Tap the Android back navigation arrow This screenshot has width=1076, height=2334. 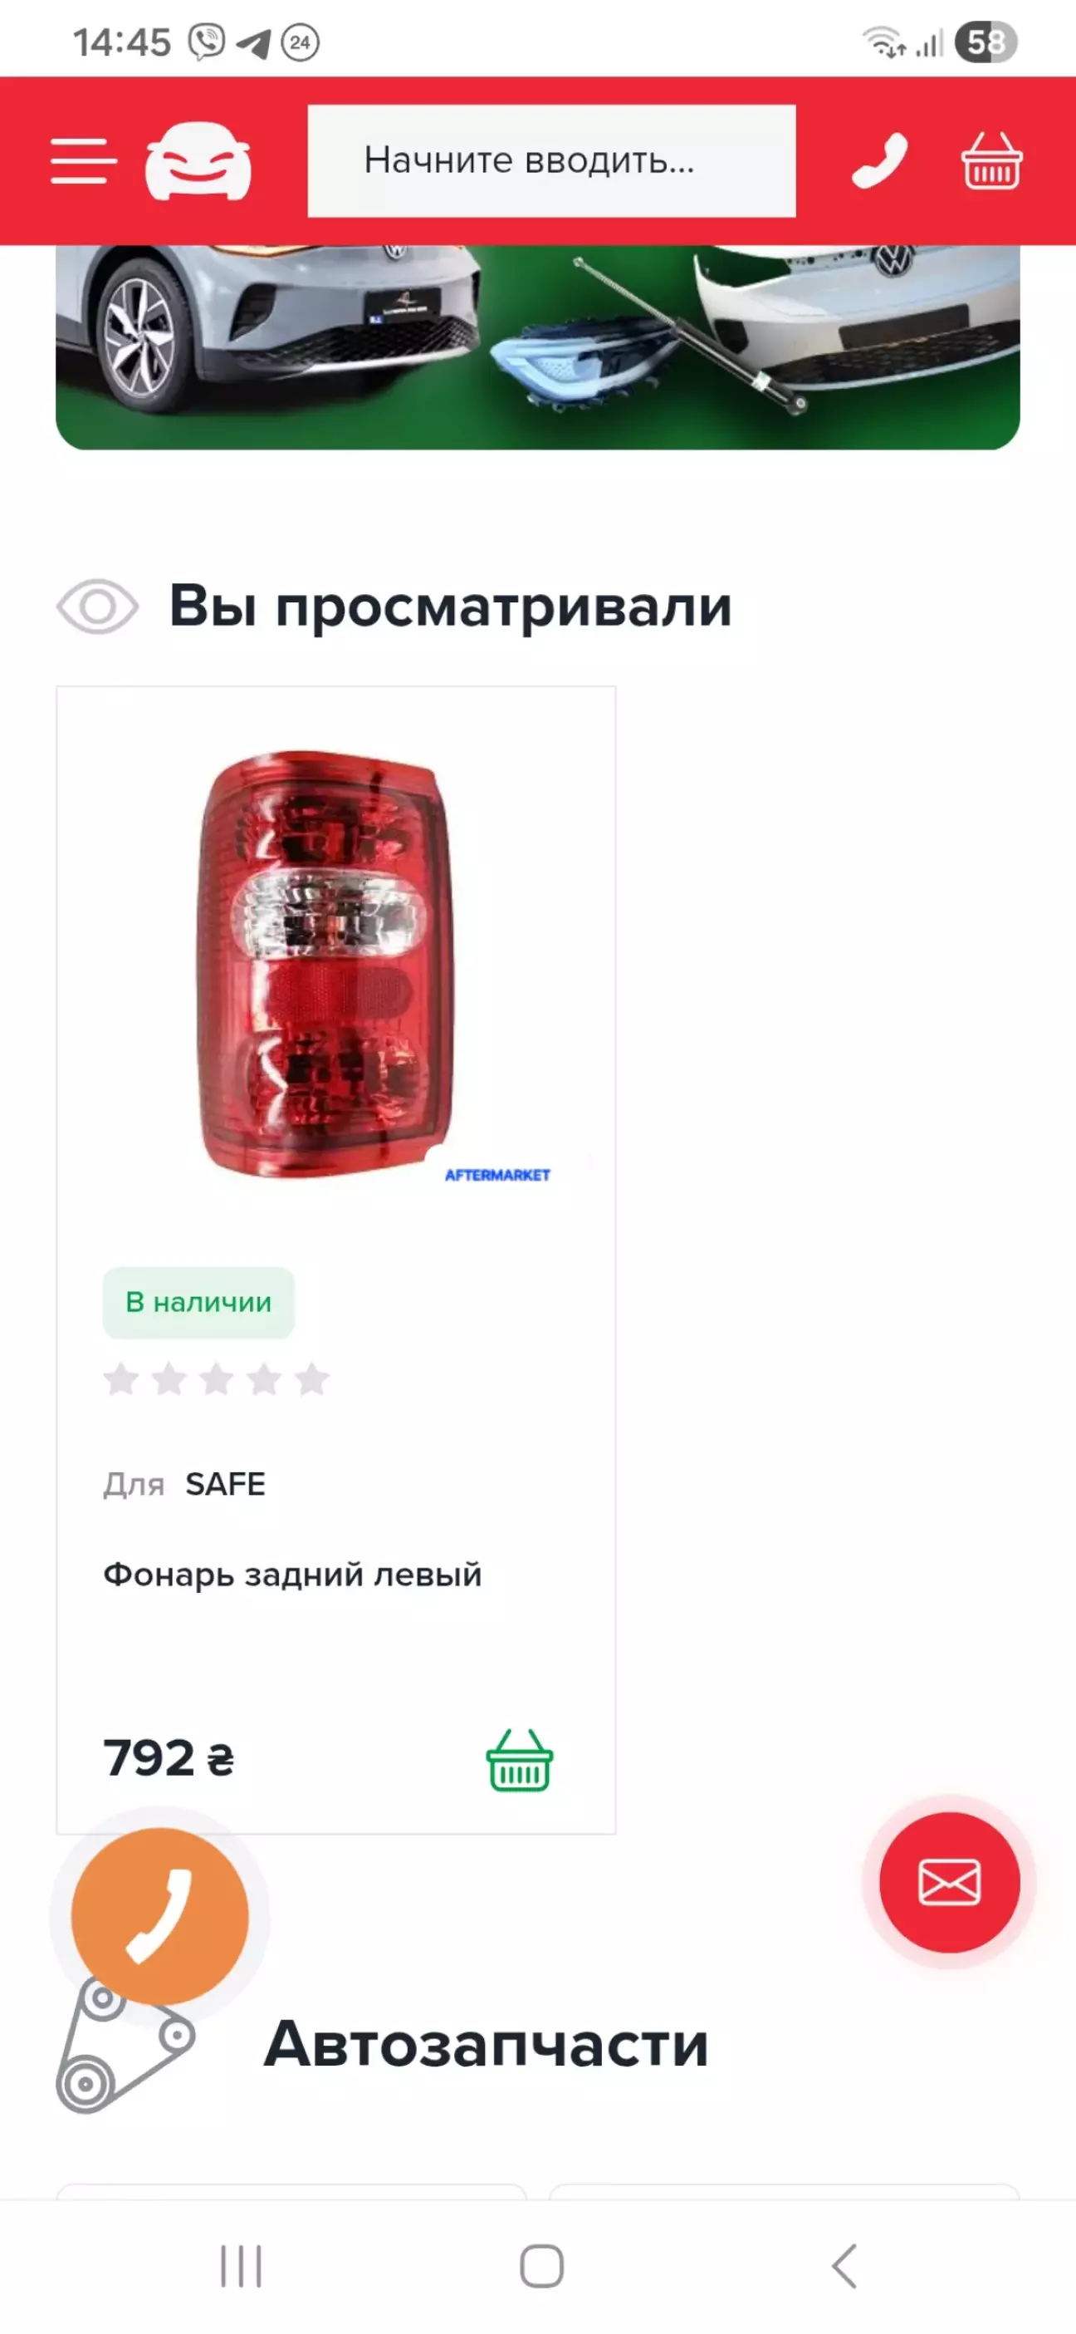844,2267
